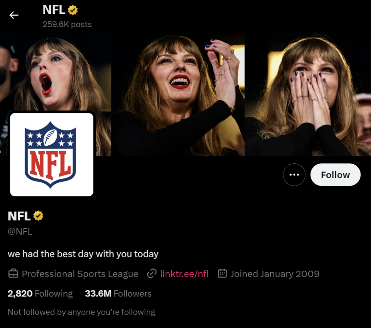The height and width of the screenshot is (328, 371).
Task: Go back using the left arrow
Action: point(14,15)
